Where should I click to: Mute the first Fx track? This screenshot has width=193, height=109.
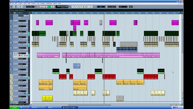[x=14, y=21]
